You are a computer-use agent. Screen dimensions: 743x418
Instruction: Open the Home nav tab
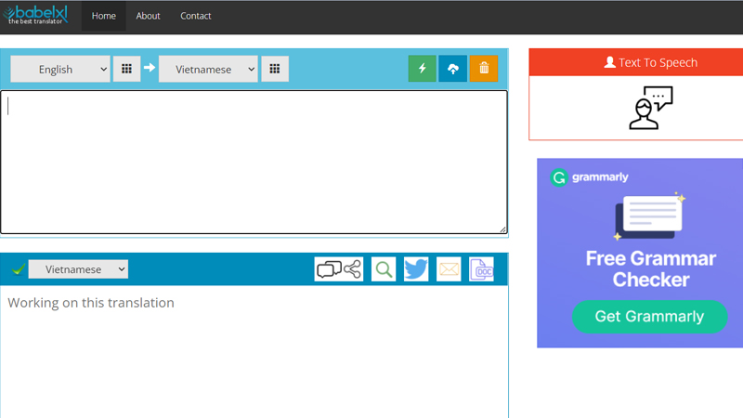click(x=104, y=16)
